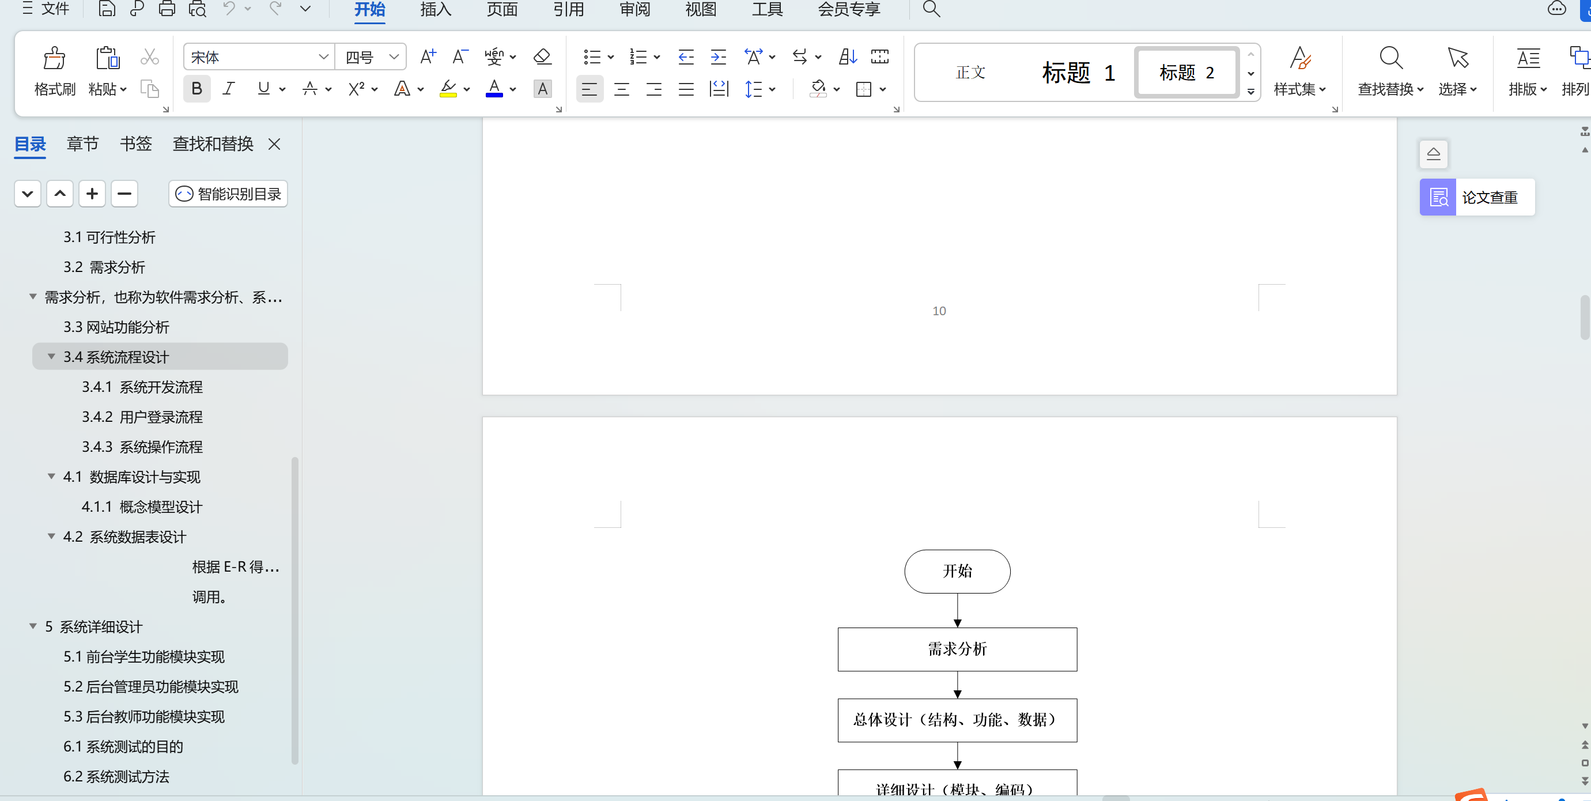Toggle italic formatting
The width and height of the screenshot is (1591, 801).
click(x=229, y=89)
